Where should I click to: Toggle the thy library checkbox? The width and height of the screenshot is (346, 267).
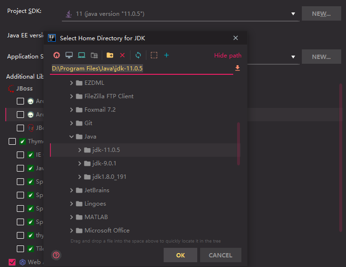click(20, 235)
